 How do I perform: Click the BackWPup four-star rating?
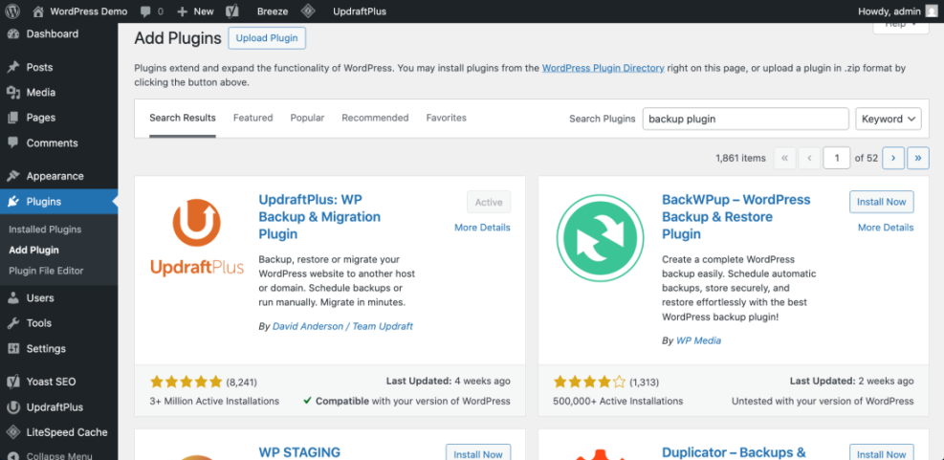(x=589, y=382)
